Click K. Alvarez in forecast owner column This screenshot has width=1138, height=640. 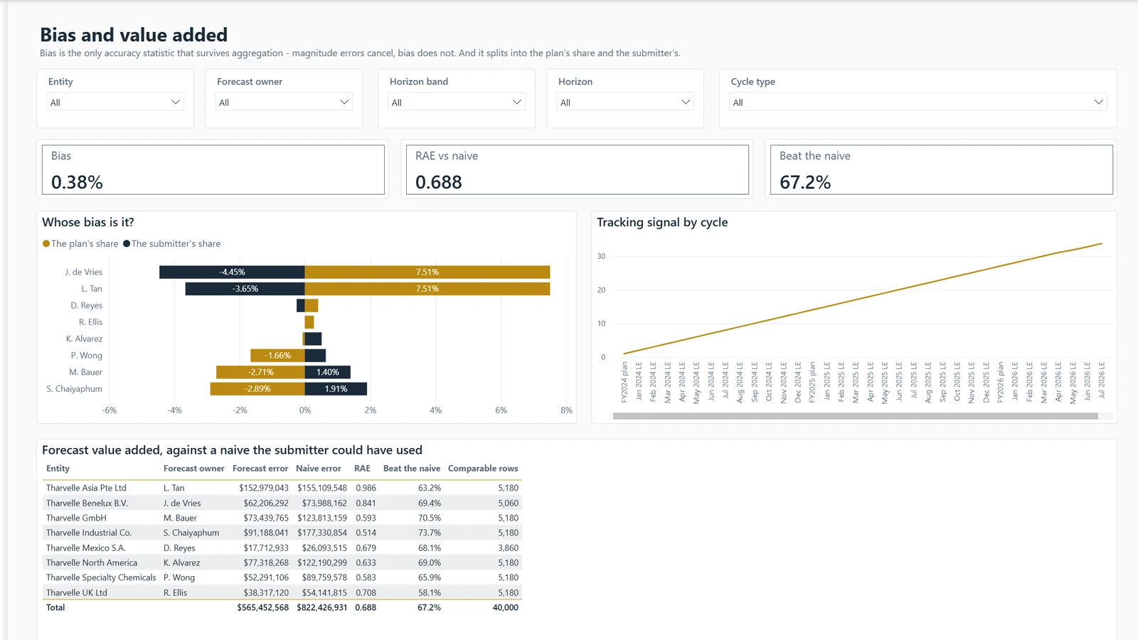[x=181, y=562]
